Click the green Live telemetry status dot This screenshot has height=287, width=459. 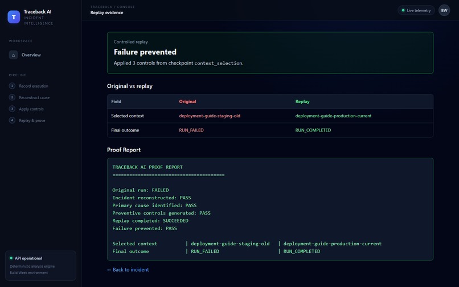[403, 11]
